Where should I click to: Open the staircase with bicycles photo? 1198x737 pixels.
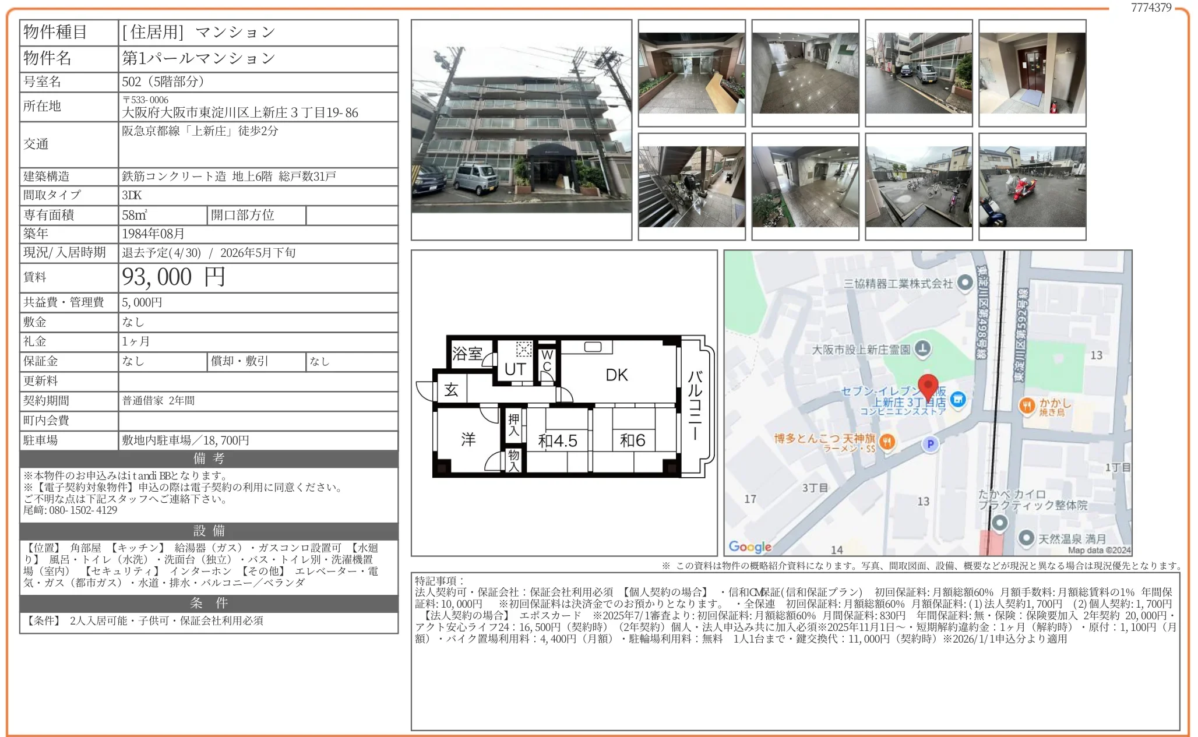[692, 186]
